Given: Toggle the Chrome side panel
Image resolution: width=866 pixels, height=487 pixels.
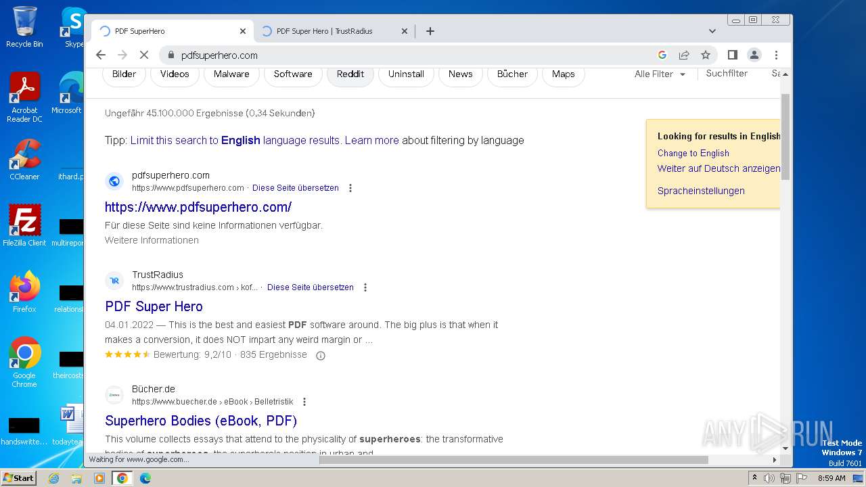Looking at the screenshot, I should [732, 55].
